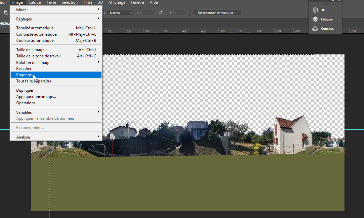This screenshot has height=218, width=364.
Task: Expand Rotation de l'image submenu
Action: click(56, 62)
